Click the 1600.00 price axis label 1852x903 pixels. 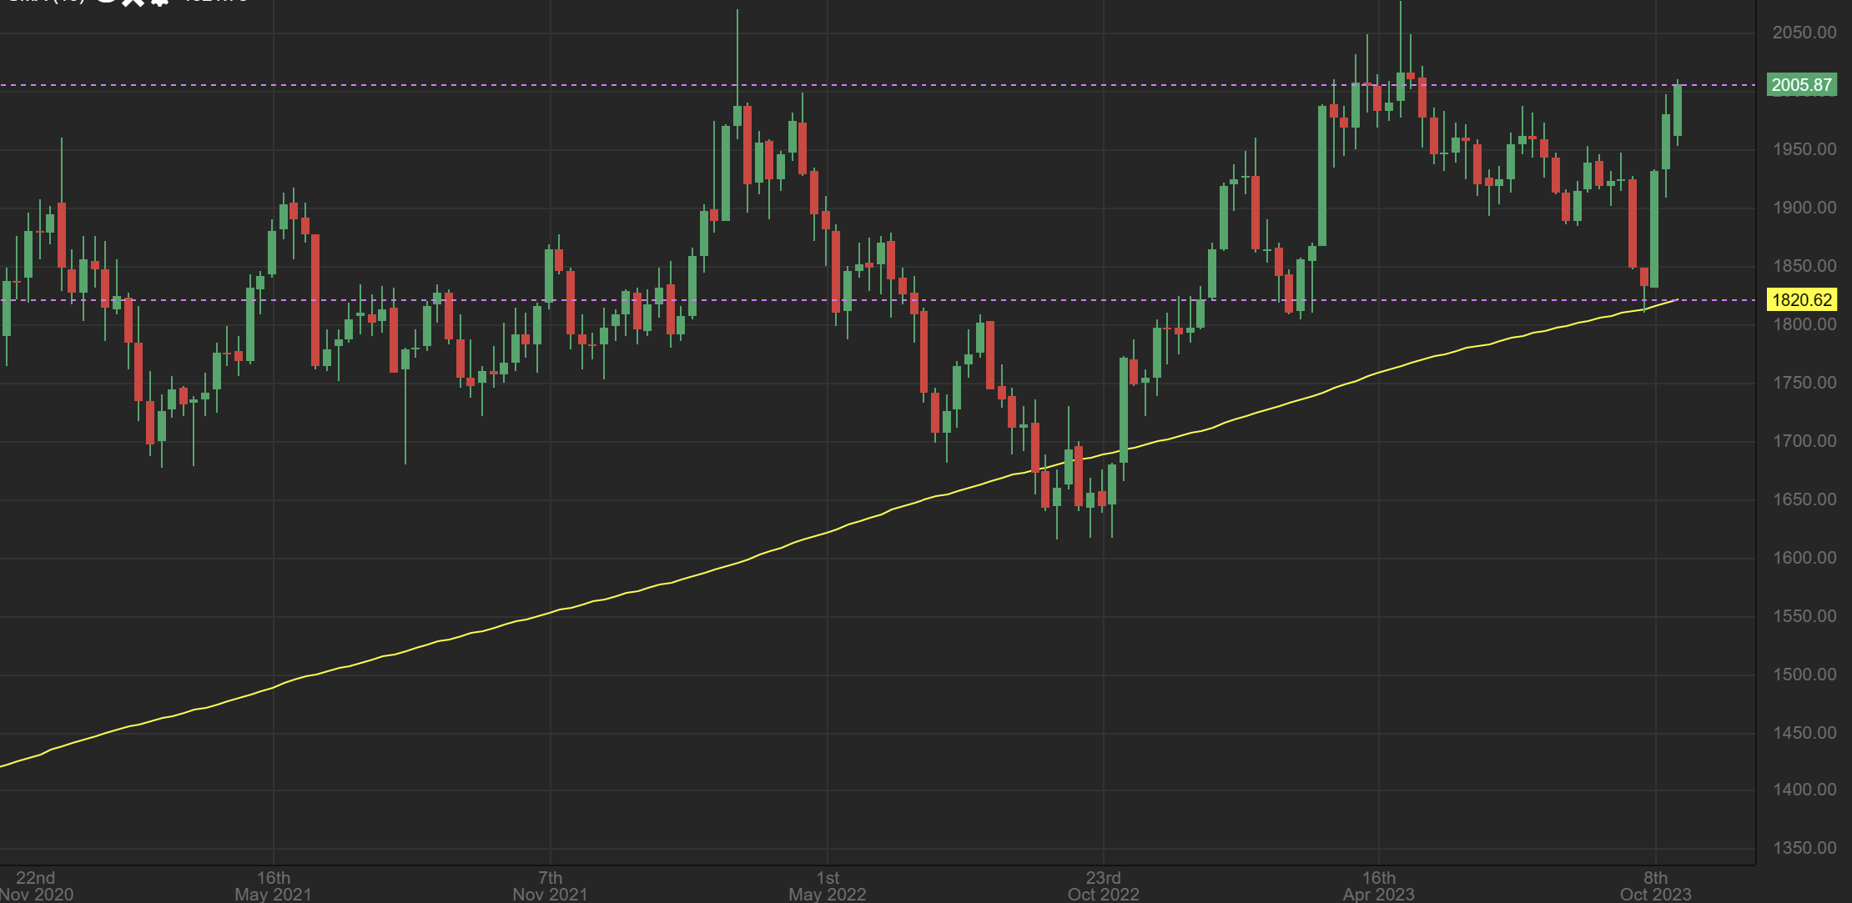[x=1804, y=558]
